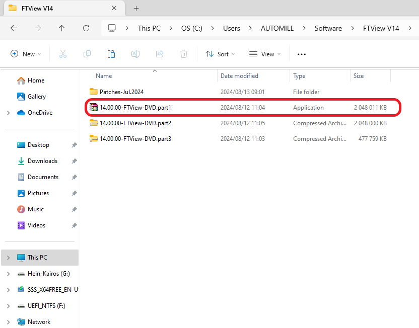419x328 pixels.
Task: Expand the OneDrive tree node
Action: 8,113
